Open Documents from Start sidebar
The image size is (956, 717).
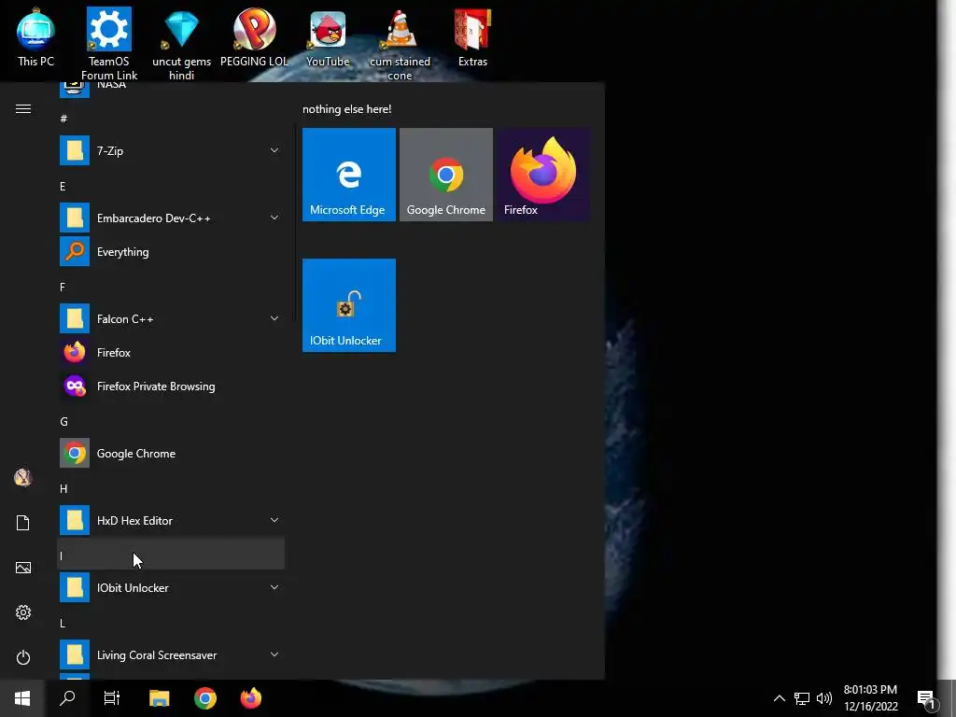23,523
